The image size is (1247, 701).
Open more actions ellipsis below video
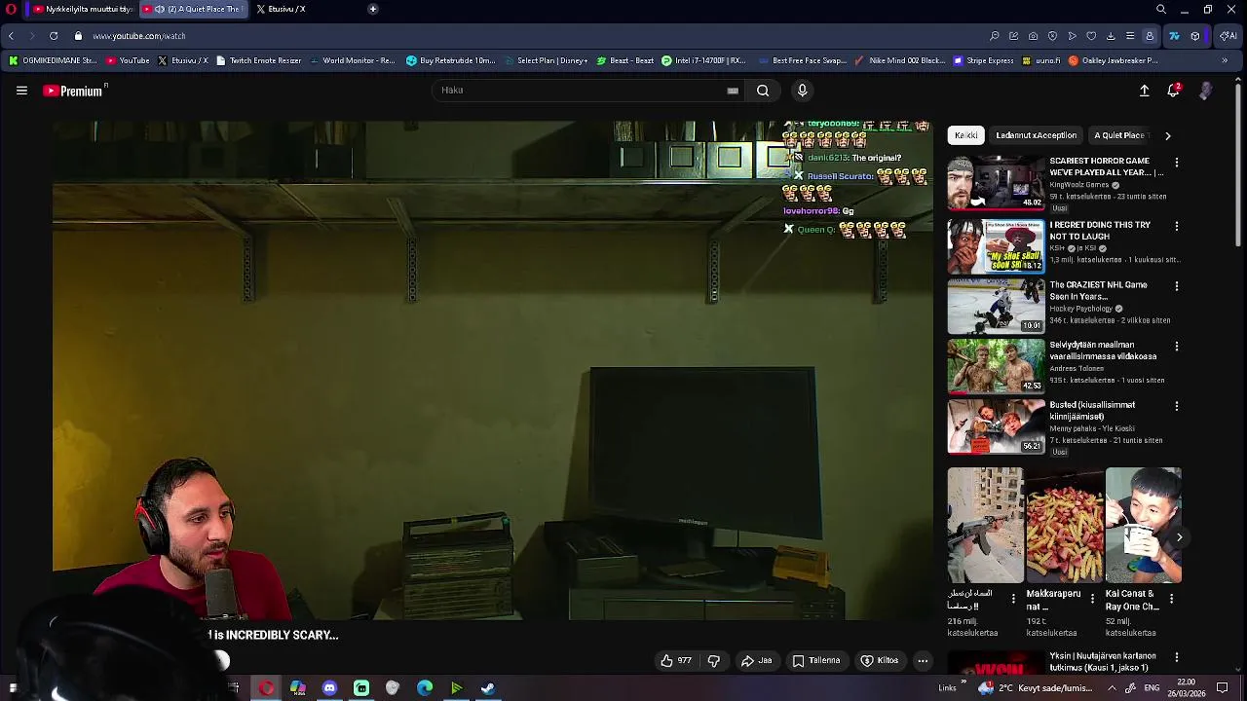[x=923, y=660]
